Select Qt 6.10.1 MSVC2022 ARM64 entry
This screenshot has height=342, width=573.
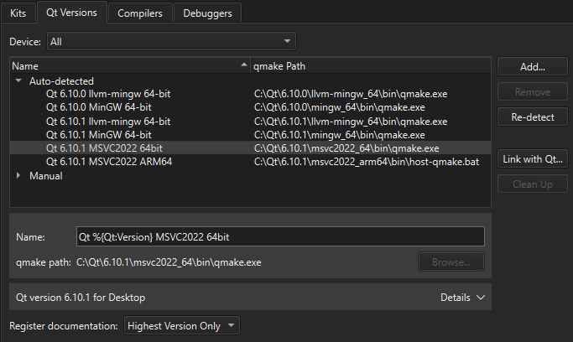click(109, 161)
